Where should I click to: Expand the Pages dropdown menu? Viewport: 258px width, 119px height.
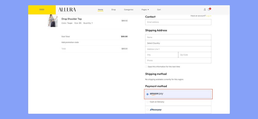coord(145,10)
